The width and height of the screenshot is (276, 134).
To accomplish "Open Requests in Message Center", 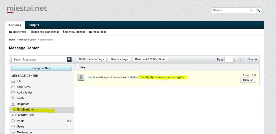I will 23,104.
